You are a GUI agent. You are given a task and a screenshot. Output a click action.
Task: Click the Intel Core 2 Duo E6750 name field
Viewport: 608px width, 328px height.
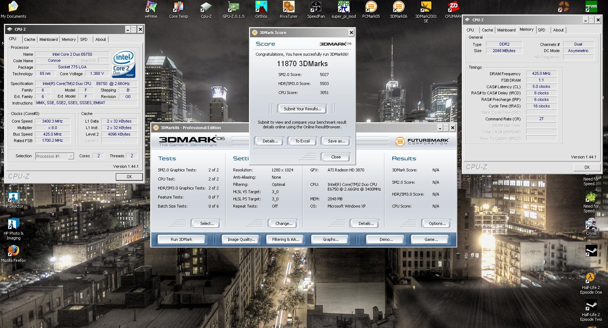72,54
